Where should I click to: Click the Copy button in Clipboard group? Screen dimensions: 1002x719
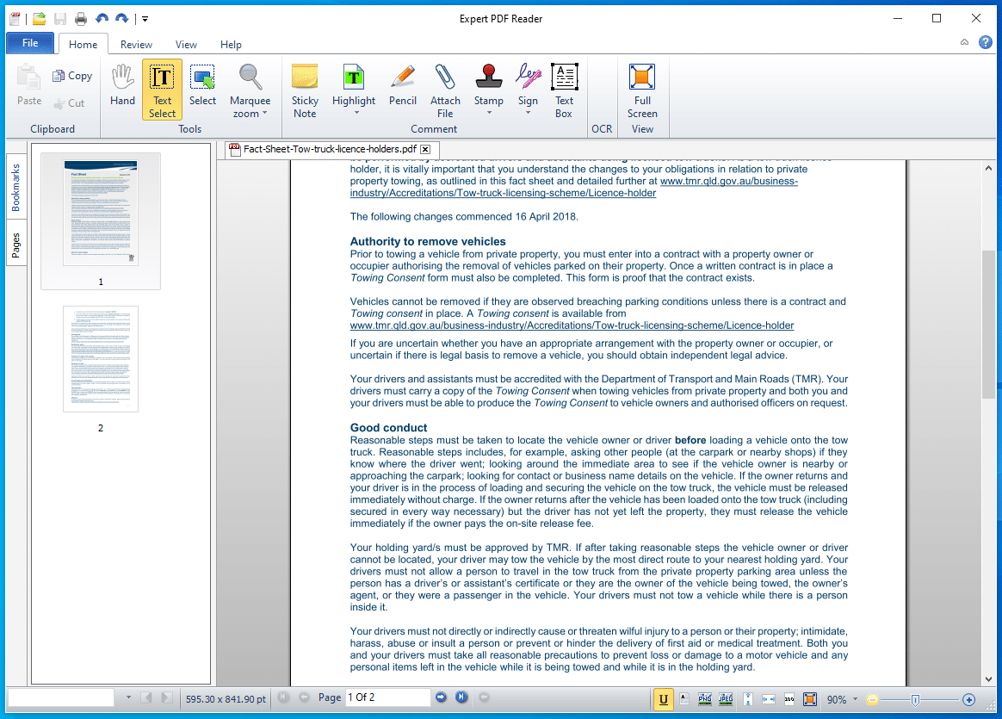coord(72,76)
